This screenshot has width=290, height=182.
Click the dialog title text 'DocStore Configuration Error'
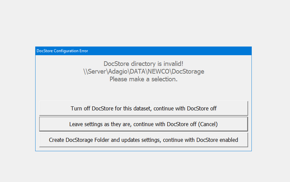pos(62,51)
